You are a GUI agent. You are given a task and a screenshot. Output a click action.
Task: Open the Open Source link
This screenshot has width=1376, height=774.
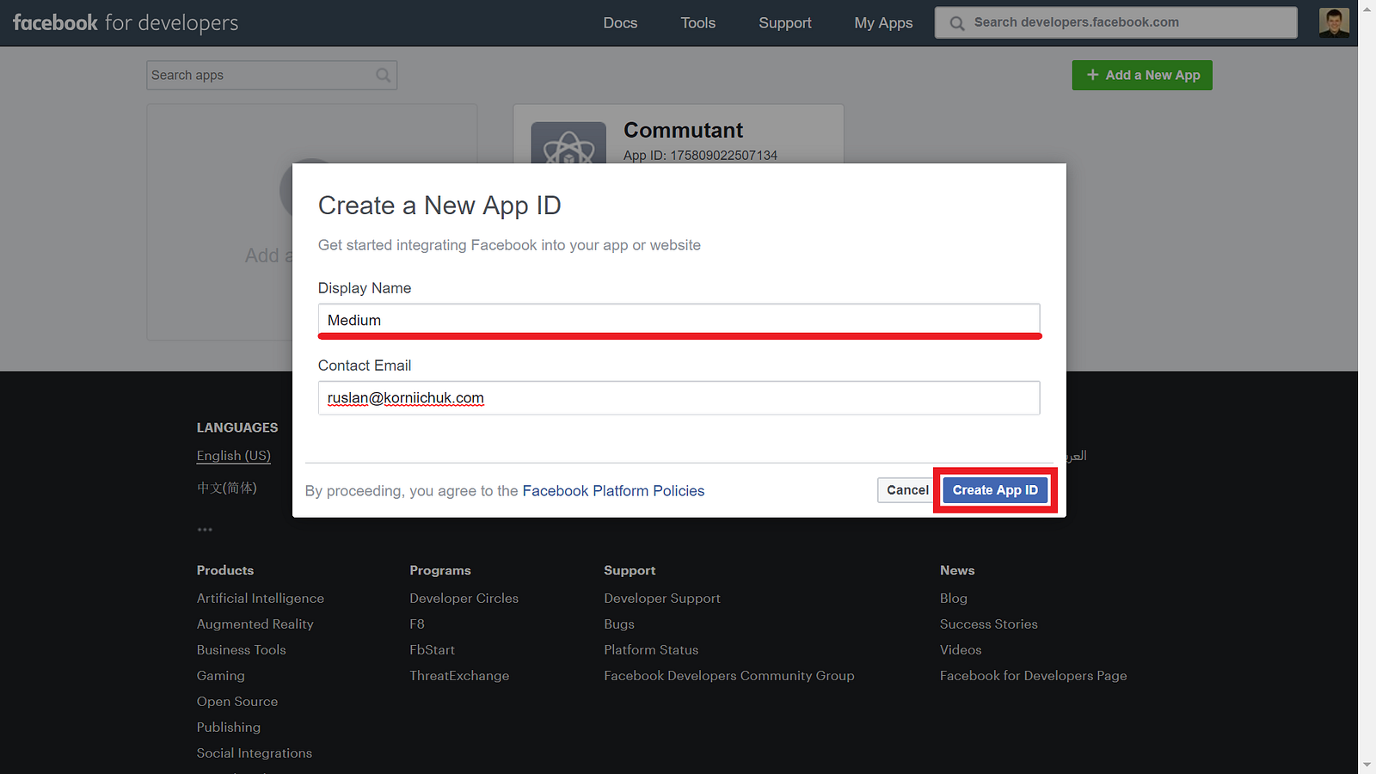click(x=236, y=702)
